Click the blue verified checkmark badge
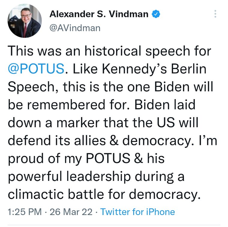Image resolution: width=228 pixels, height=227 pixels. click(156, 14)
